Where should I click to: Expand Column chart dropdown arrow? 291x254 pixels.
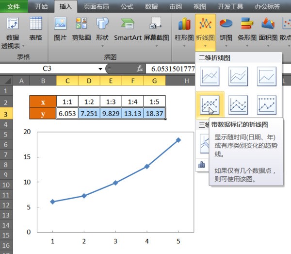click(x=184, y=46)
